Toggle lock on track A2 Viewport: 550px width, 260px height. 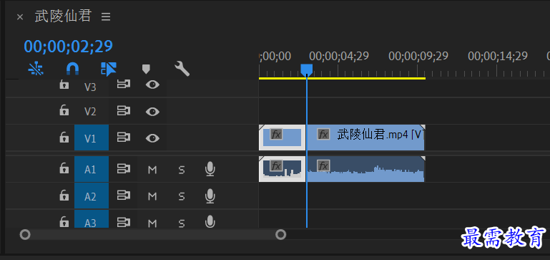coord(64,196)
